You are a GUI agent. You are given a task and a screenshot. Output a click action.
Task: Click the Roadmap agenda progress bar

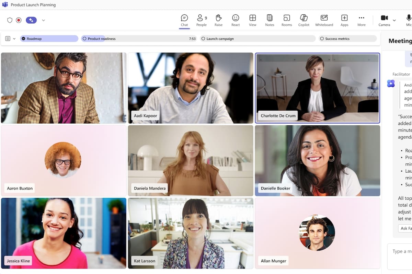pyautogui.click(x=49, y=39)
